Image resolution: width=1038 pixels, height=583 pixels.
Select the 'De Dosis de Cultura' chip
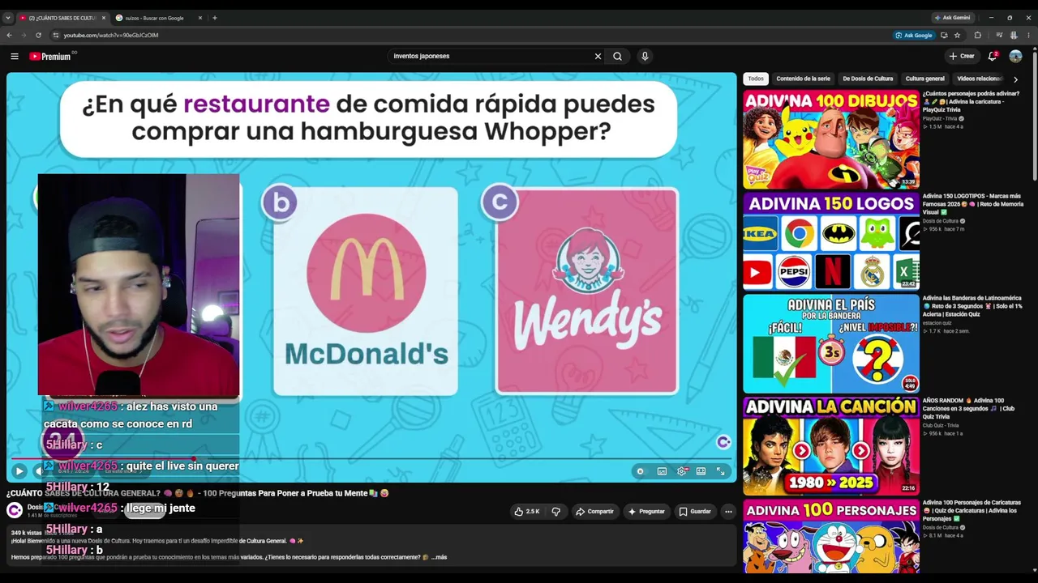868,79
